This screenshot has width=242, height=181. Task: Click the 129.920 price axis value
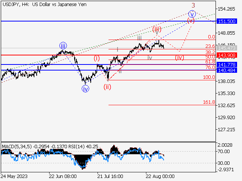click(x=226, y=117)
